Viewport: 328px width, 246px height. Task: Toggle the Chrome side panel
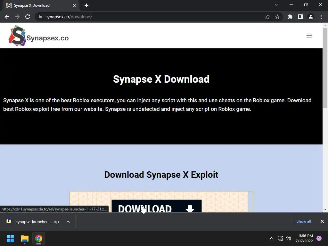click(300, 17)
